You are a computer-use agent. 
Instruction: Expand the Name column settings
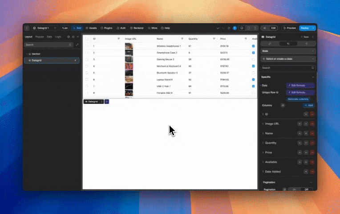point(263,133)
